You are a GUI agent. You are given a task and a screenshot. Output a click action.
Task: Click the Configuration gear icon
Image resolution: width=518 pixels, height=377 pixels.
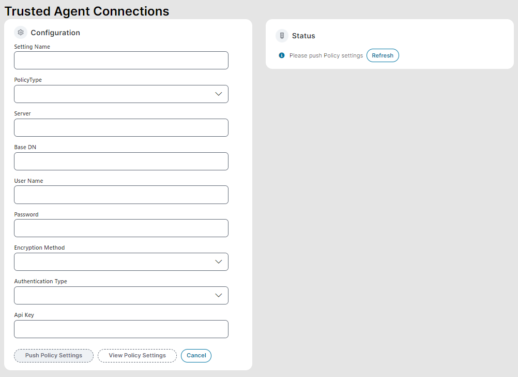(x=21, y=32)
